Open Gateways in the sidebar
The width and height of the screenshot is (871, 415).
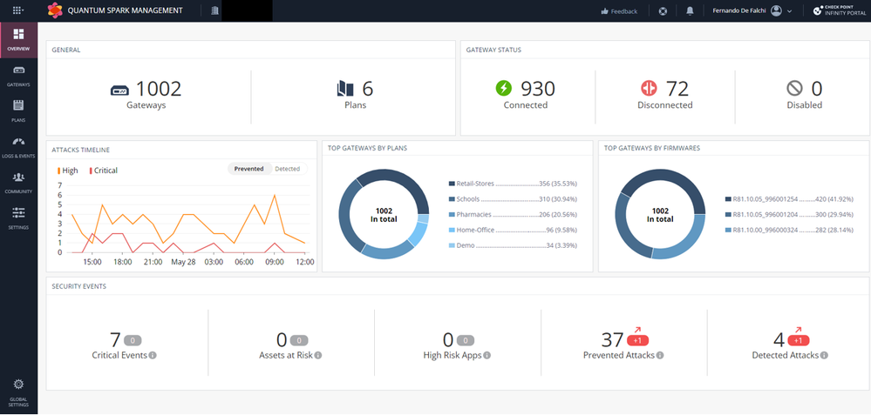(x=18, y=76)
